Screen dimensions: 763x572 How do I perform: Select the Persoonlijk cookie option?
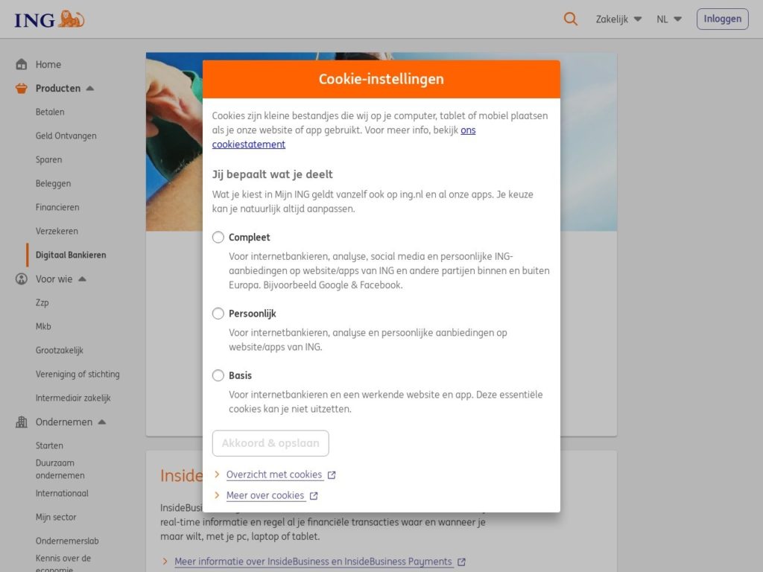[218, 314]
